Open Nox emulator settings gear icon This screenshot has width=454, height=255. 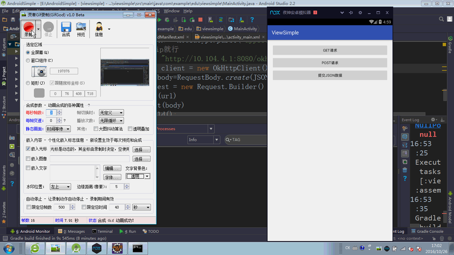click(360, 13)
